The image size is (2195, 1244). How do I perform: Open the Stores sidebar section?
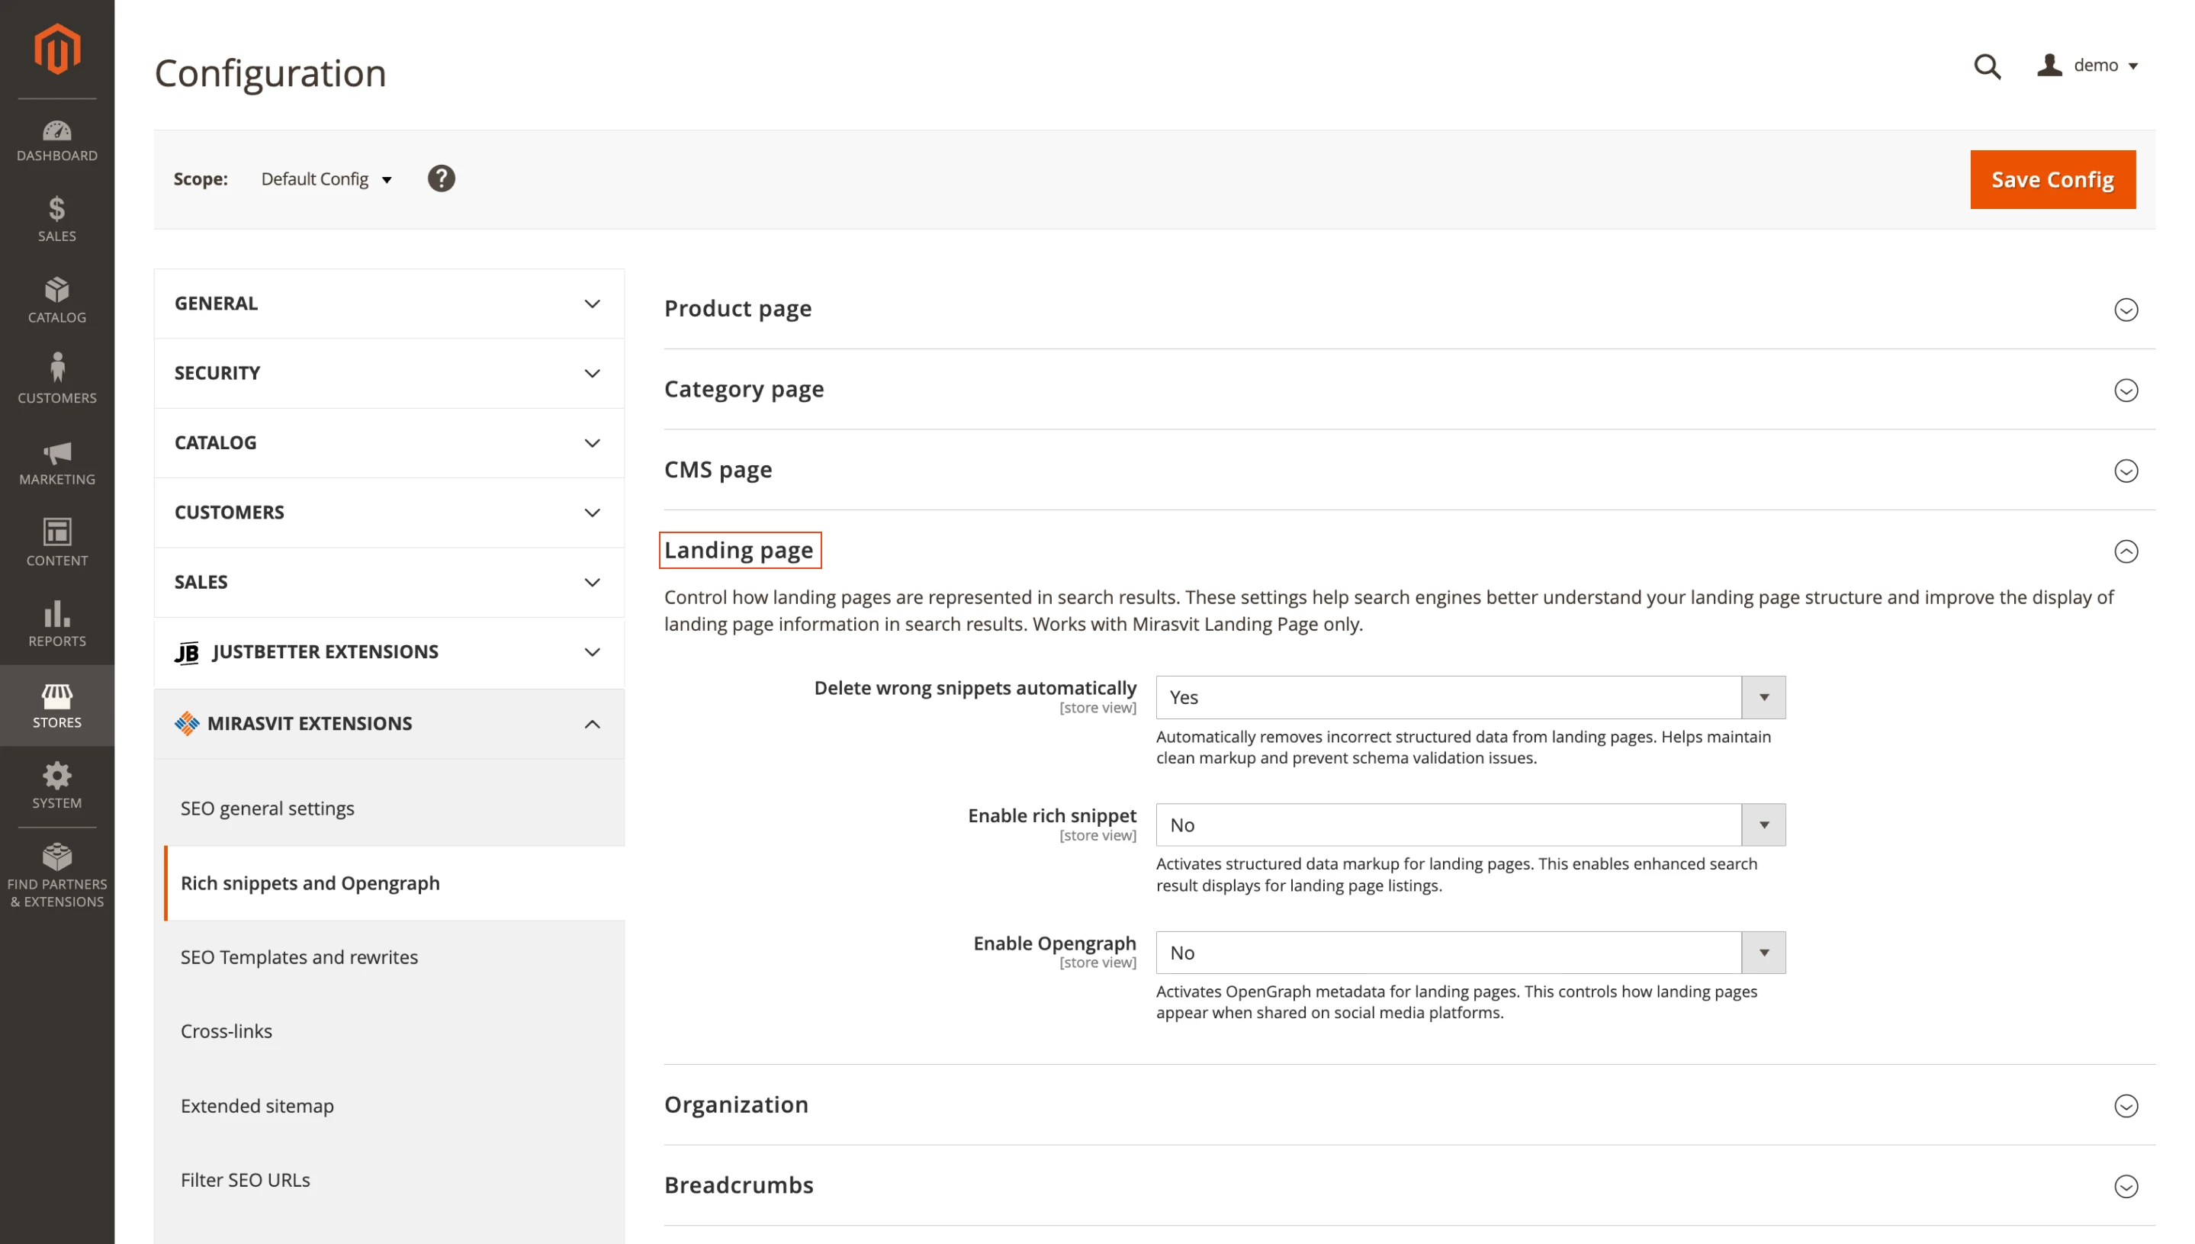tap(56, 704)
